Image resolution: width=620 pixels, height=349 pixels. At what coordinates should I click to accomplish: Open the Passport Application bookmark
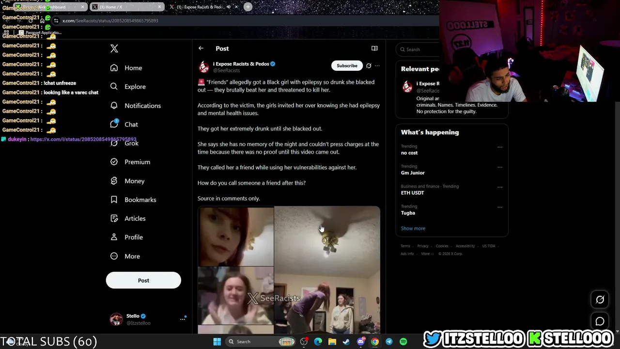[x=41, y=33]
